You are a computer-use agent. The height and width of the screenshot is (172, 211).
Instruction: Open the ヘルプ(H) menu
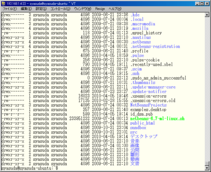point(115,8)
